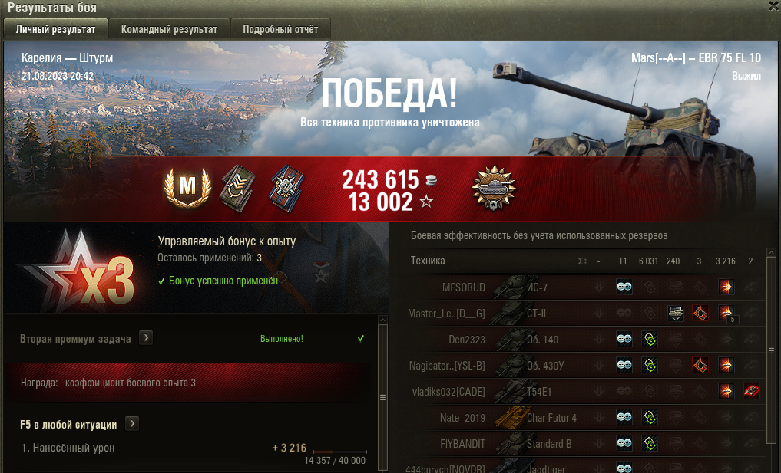Image resolution: width=781 pixels, height=473 pixels.
Task: Click green assist icon in Den2323 row
Action: point(650,339)
